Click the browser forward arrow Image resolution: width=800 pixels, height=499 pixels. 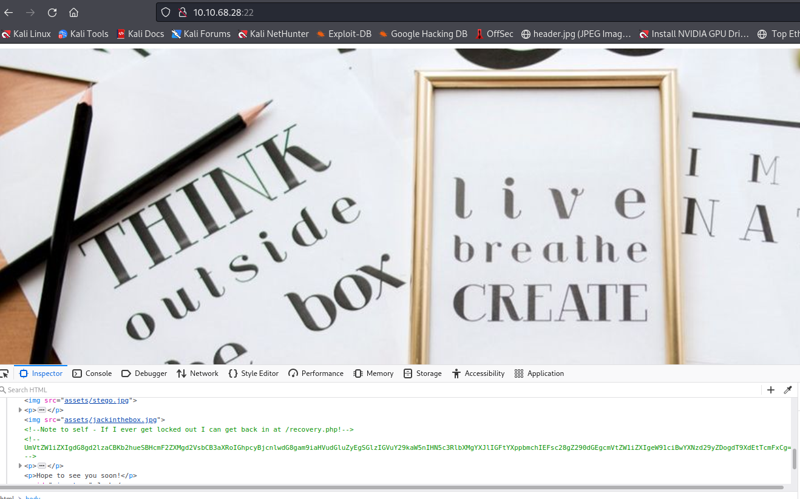click(x=30, y=12)
